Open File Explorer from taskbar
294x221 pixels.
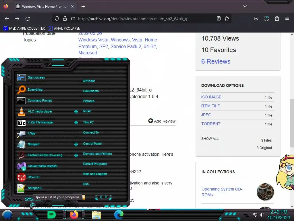click(96, 215)
